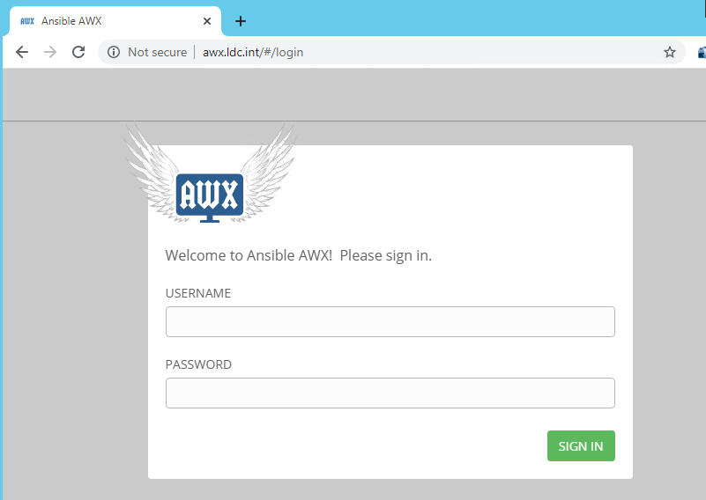Click the welcome to Ansible AWX message
Viewport: 706px width, 500px height.
(298, 255)
